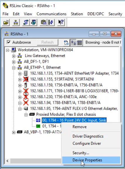Click the crossed-out 1756-ENET/A device icon
125x169 pixels.
(26, 97)
